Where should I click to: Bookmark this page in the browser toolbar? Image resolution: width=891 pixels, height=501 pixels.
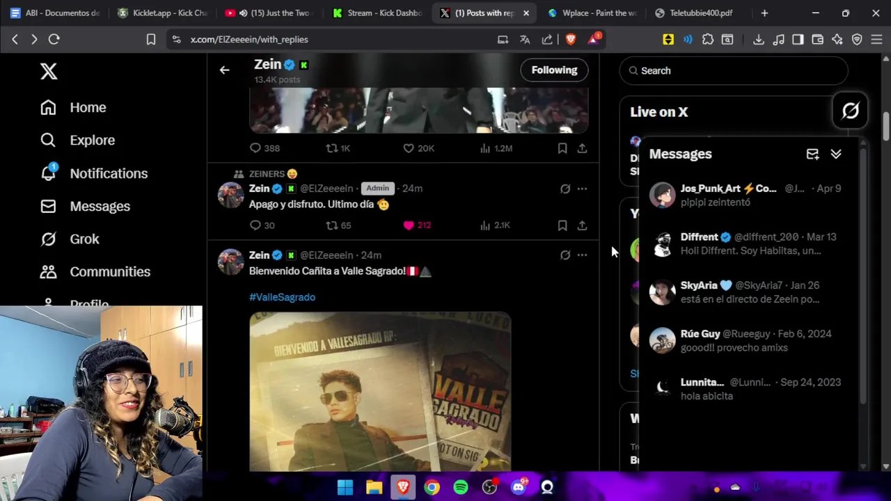point(150,40)
